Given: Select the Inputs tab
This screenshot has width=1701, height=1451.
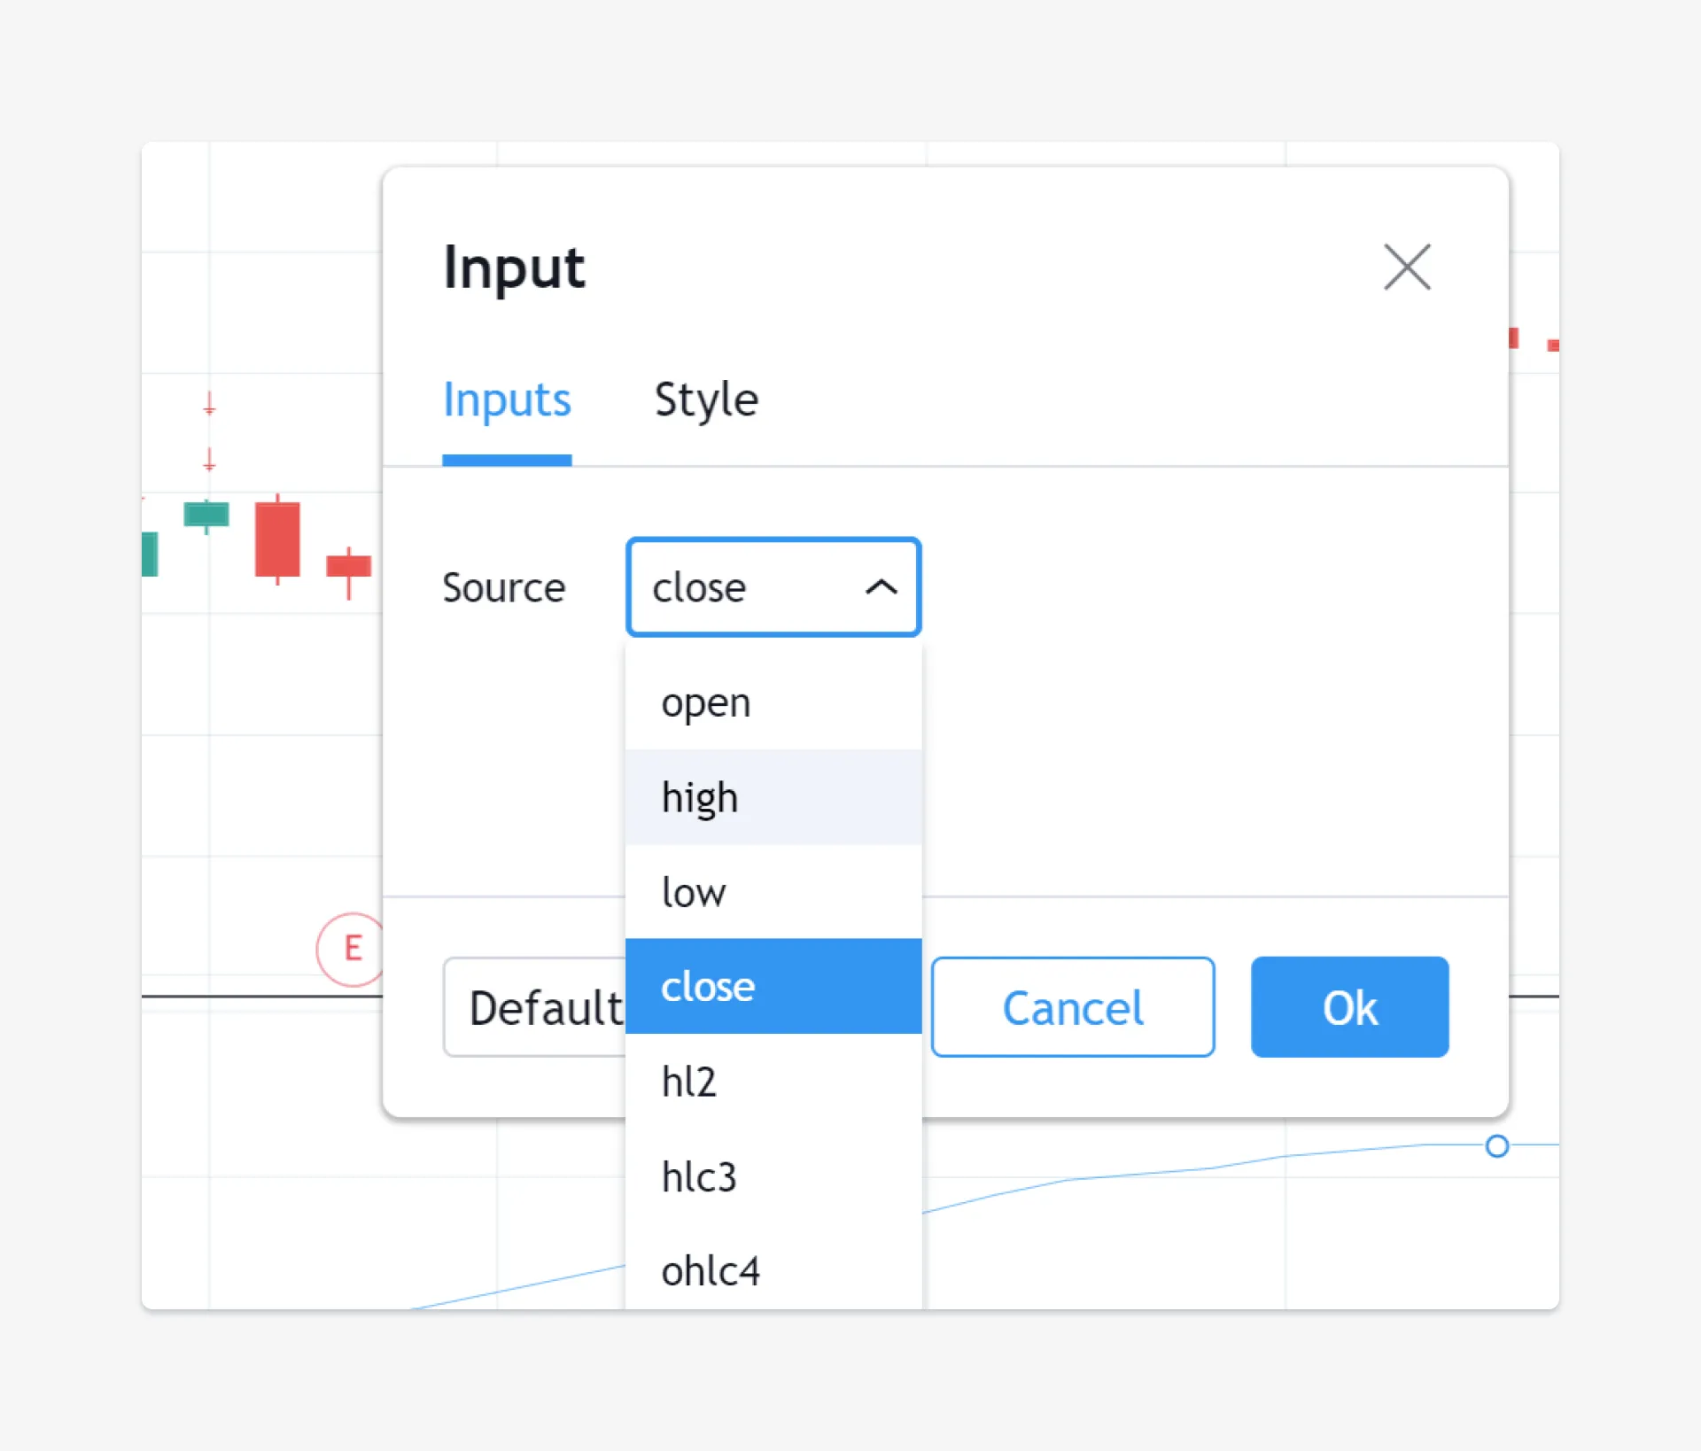Looking at the screenshot, I should click(507, 400).
